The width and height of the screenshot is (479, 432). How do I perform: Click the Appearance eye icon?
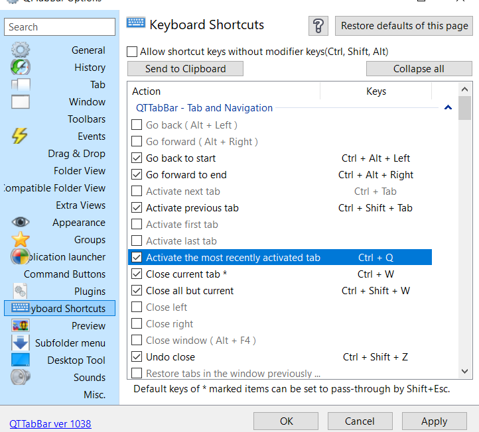tap(21, 222)
